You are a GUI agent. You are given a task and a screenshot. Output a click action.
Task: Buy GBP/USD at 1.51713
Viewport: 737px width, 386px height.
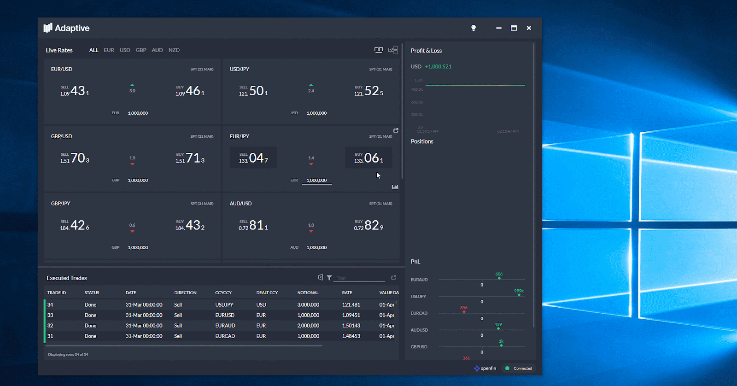pos(190,158)
